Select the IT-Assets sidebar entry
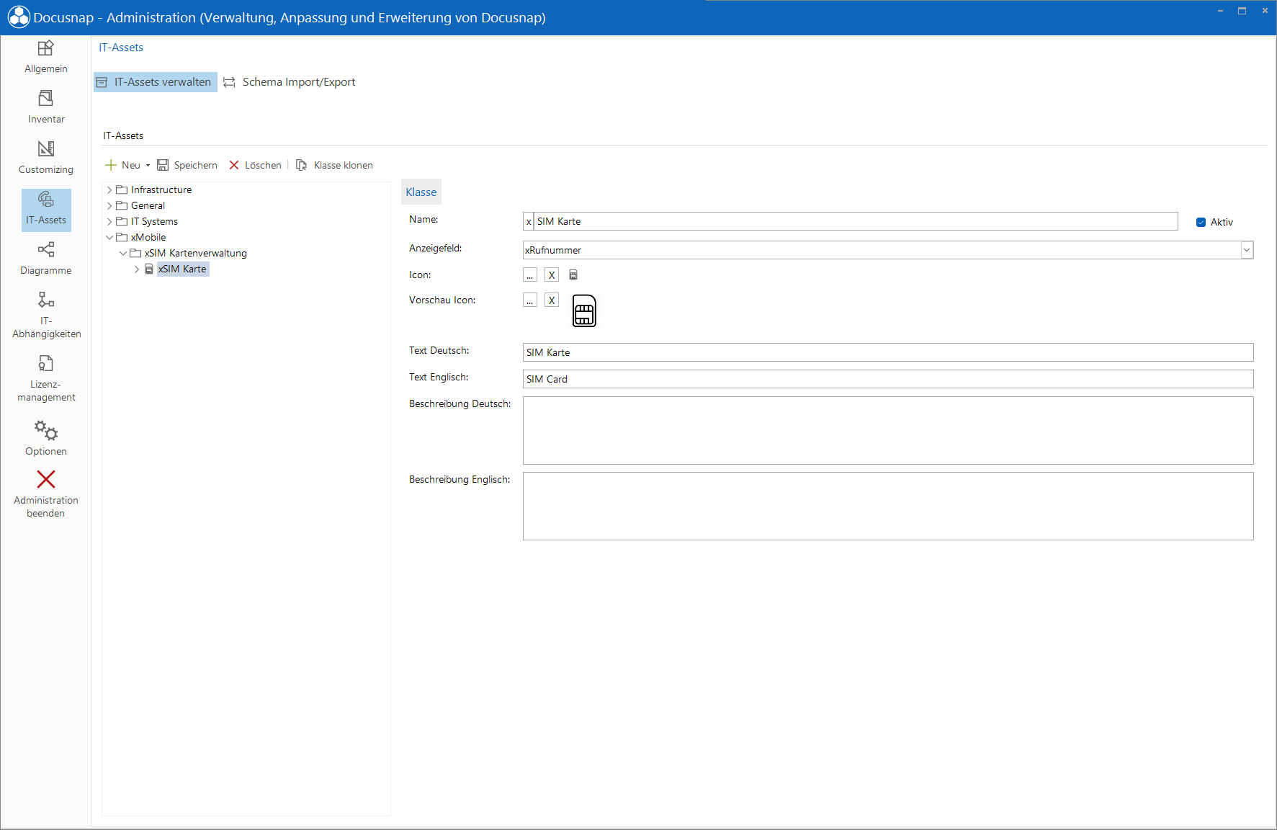The height and width of the screenshot is (830, 1277). pos(46,210)
